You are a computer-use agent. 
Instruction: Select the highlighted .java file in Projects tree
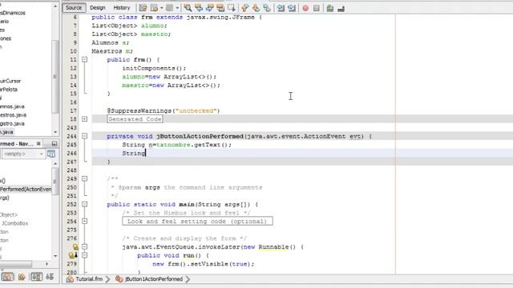7,132
